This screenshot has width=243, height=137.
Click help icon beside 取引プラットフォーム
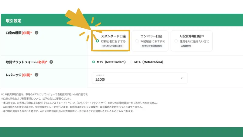click(x=51, y=62)
